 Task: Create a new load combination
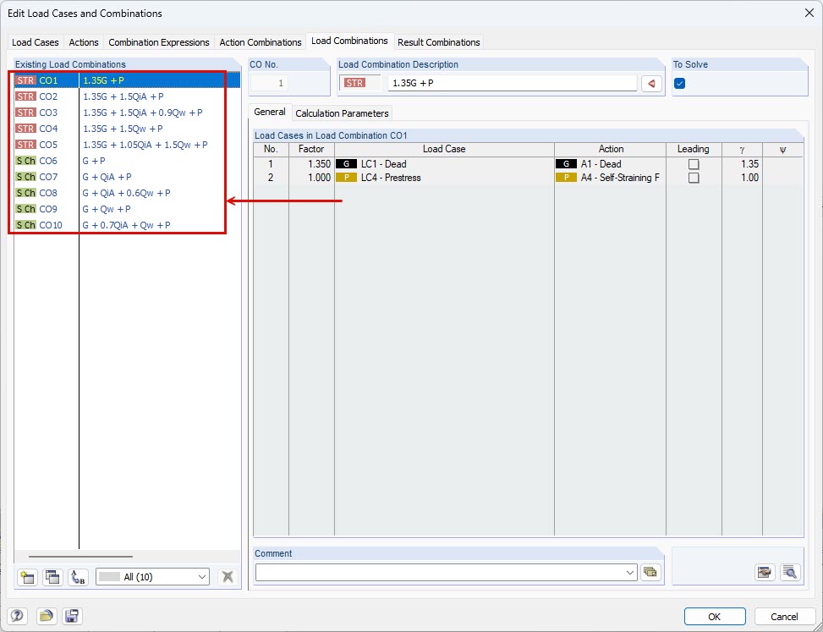(x=26, y=577)
